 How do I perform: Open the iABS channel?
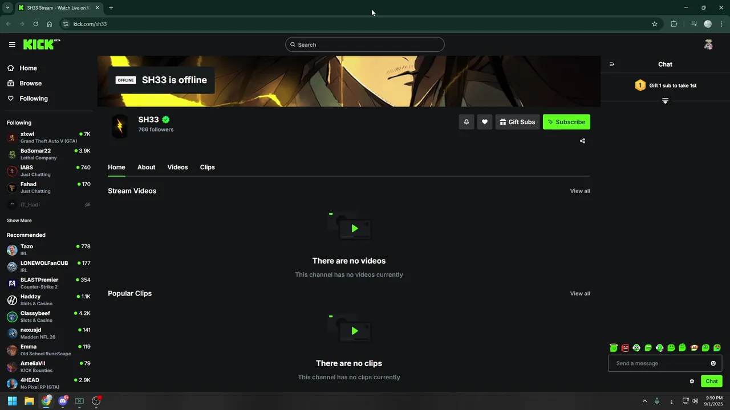(x=48, y=171)
